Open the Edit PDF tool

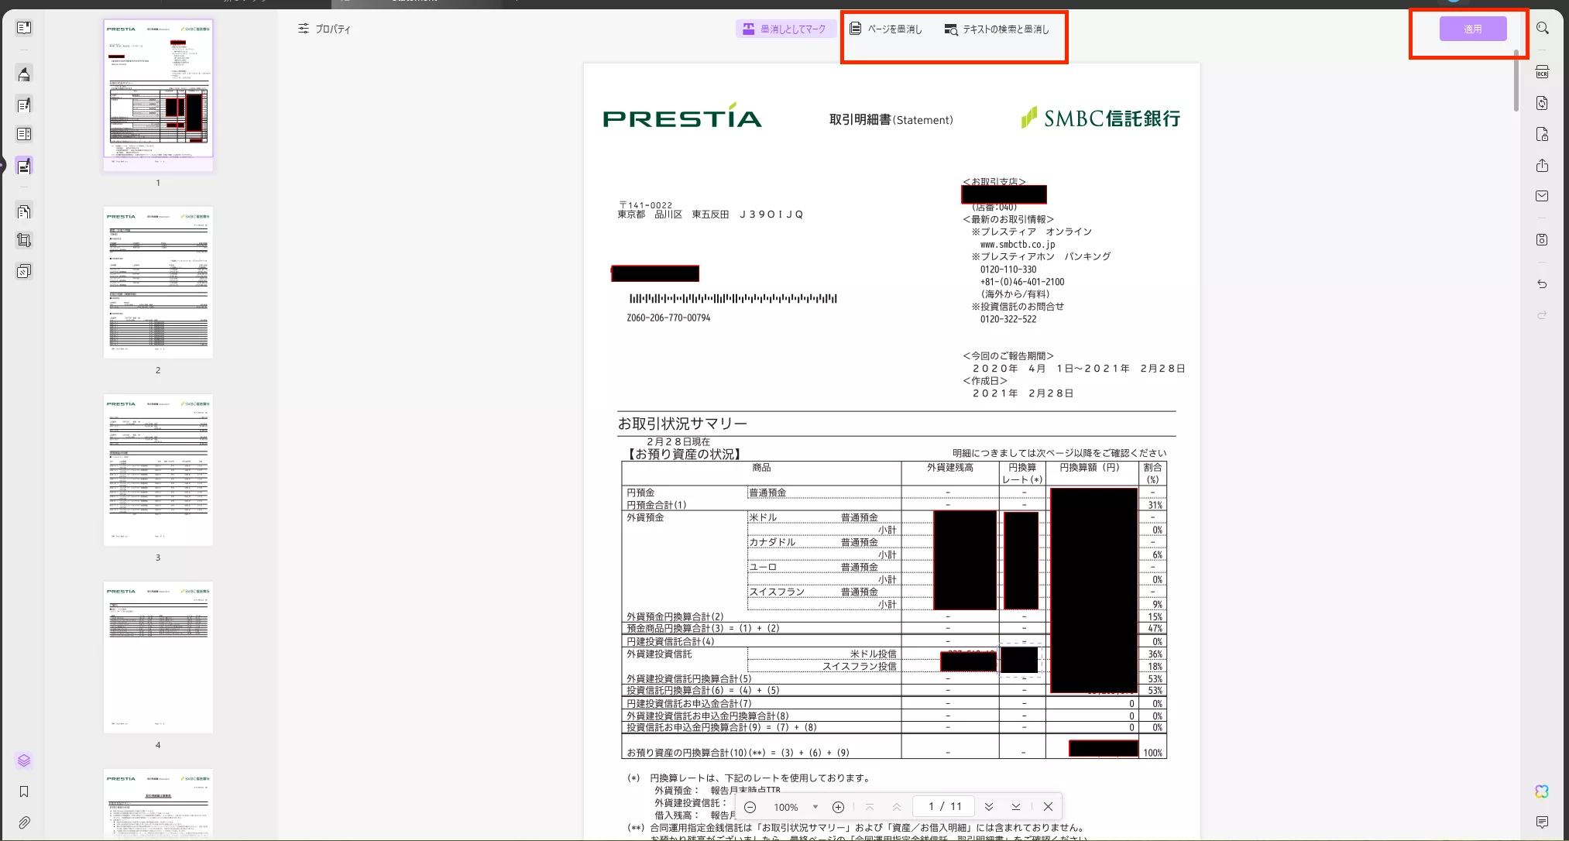point(24,105)
